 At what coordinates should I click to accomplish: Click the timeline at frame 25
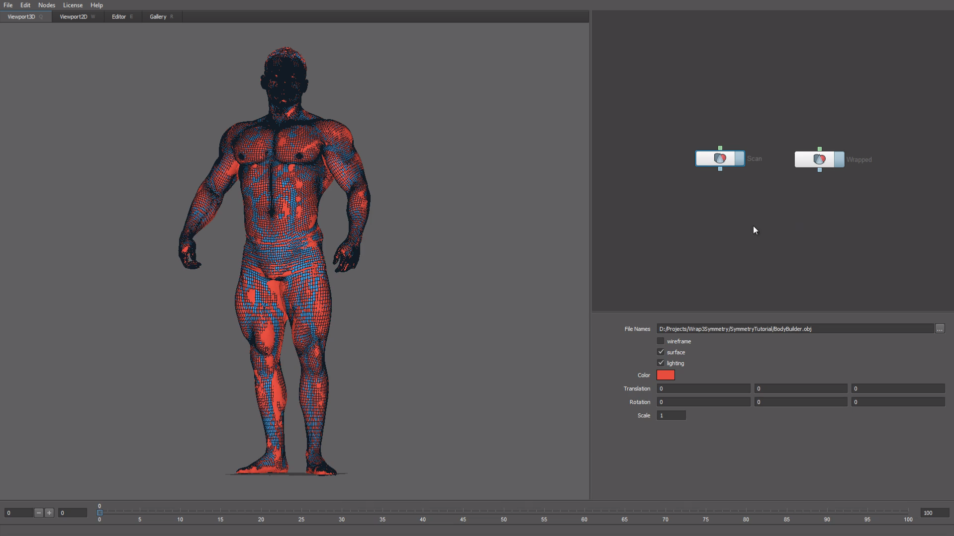point(301,512)
